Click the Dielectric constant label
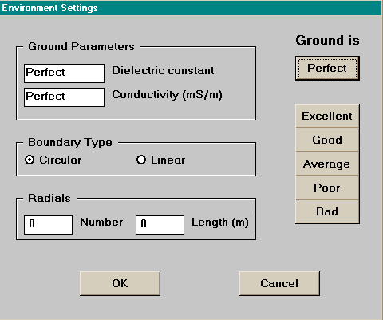The width and height of the screenshot is (383, 320). [163, 71]
